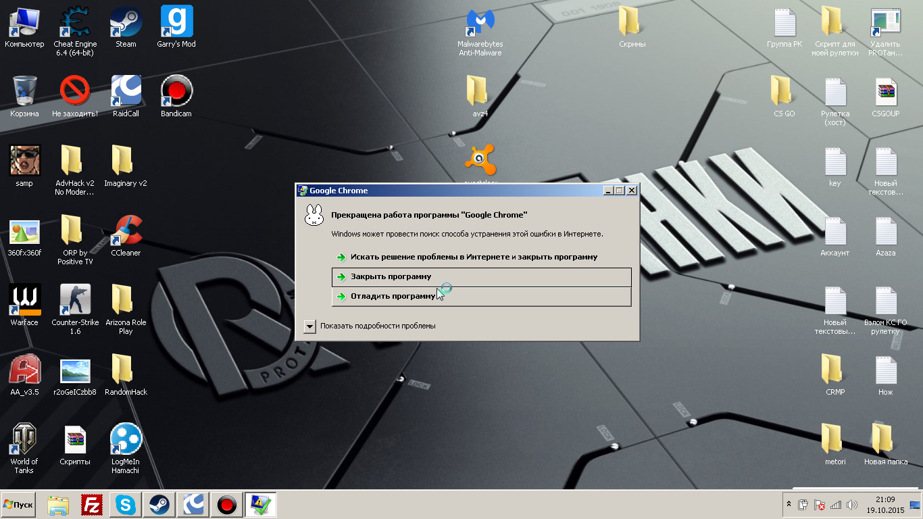Image resolution: width=923 pixels, height=519 pixels.
Task: Select the CRMP folder
Action: [x=835, y=375]
